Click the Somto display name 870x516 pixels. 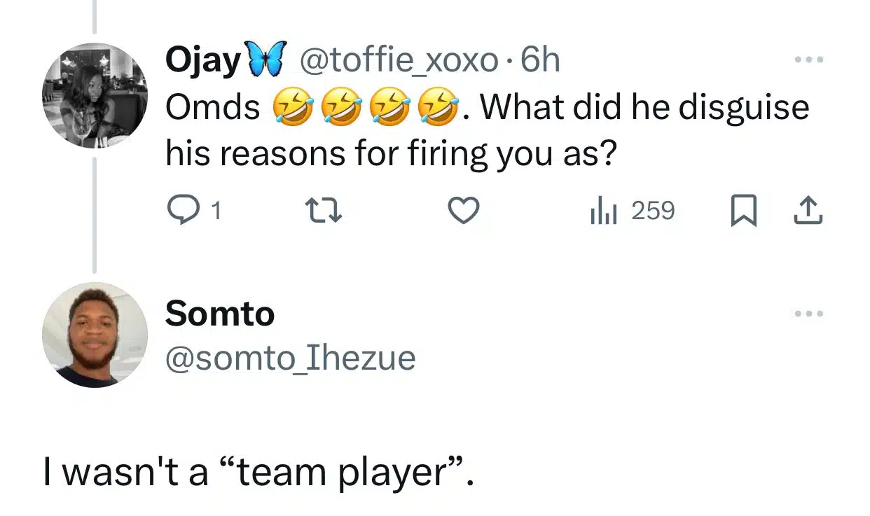tap(219, 313)
